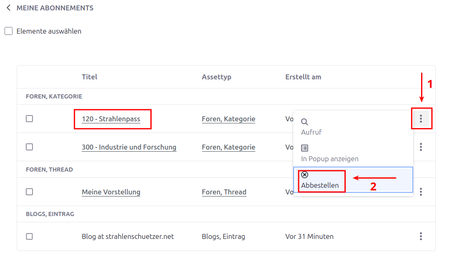Viewport: 449px width, 263px height.
Task: Click the back arrow beside Meine Abonnements
Action: [x=8, y=8]
